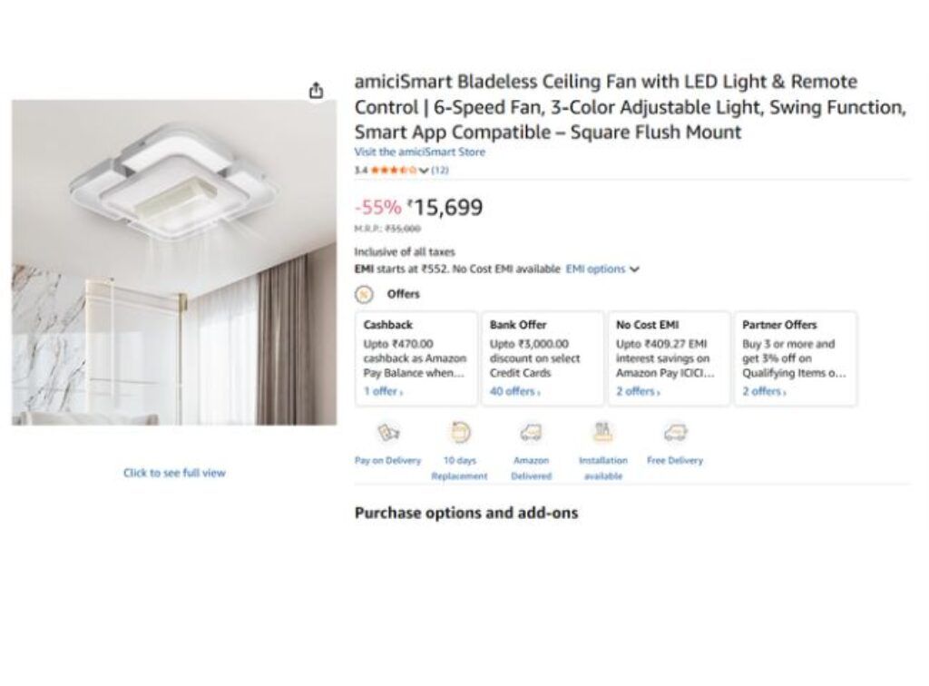Click the Pay on Delivery icon
929x686 pixels.
388,433
